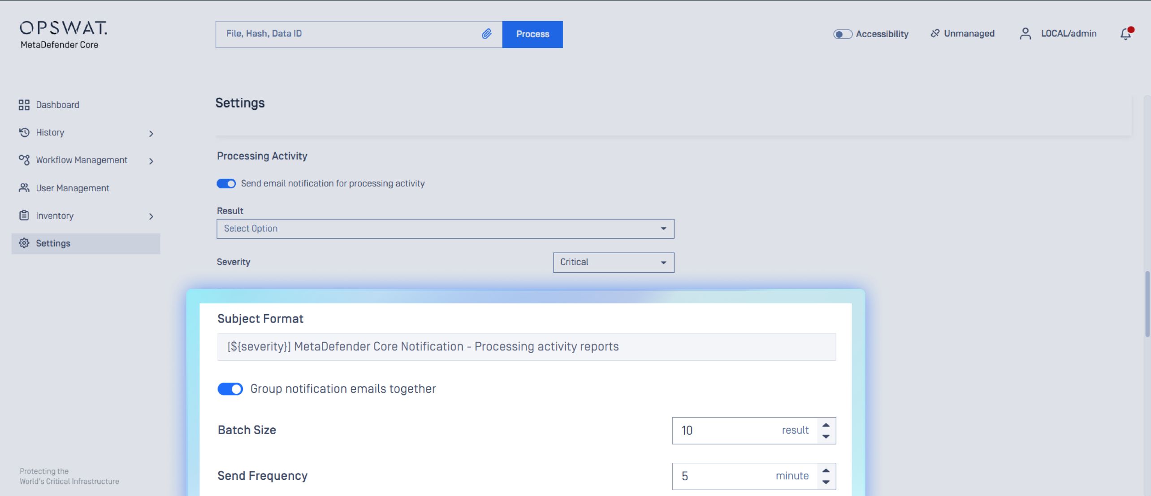This screenshot has height=496, width=1151.
Task: Increase Batch Size with up arrow
Action: 826,425
